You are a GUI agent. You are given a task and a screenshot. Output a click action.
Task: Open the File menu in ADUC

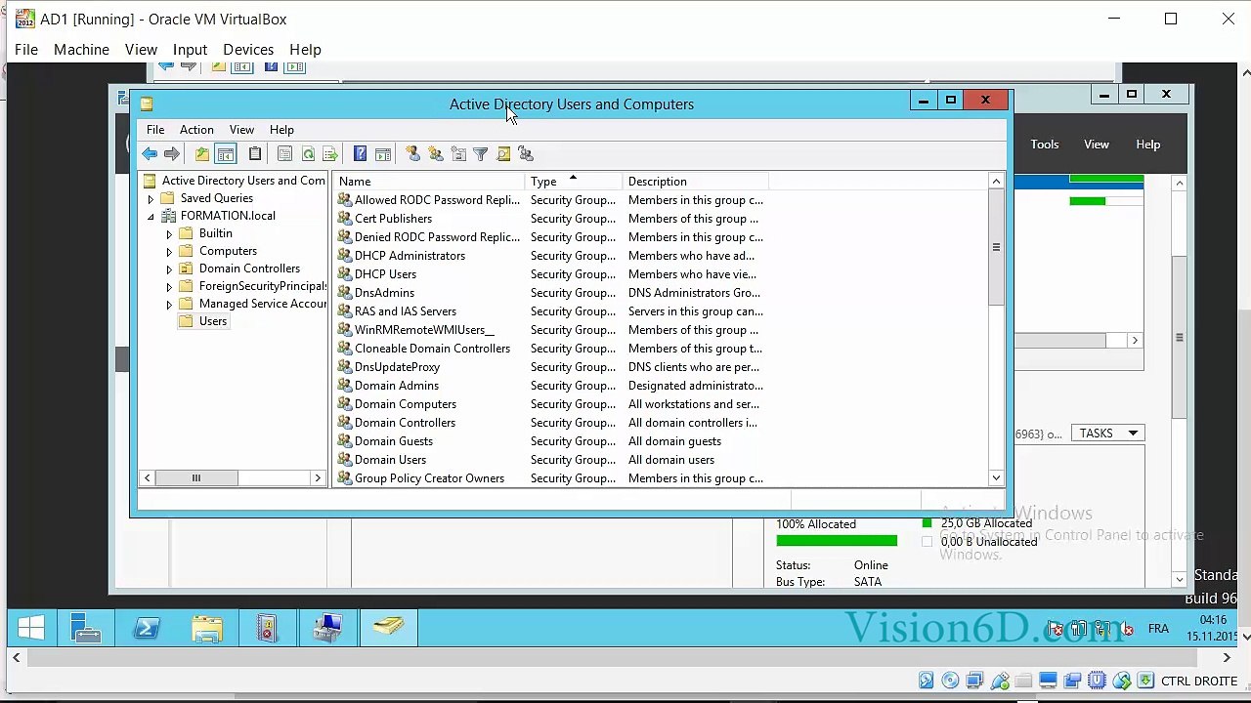155,130
